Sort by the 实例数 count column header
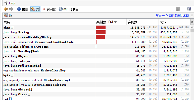Viewport: 194px width, 100px height. 142,22
